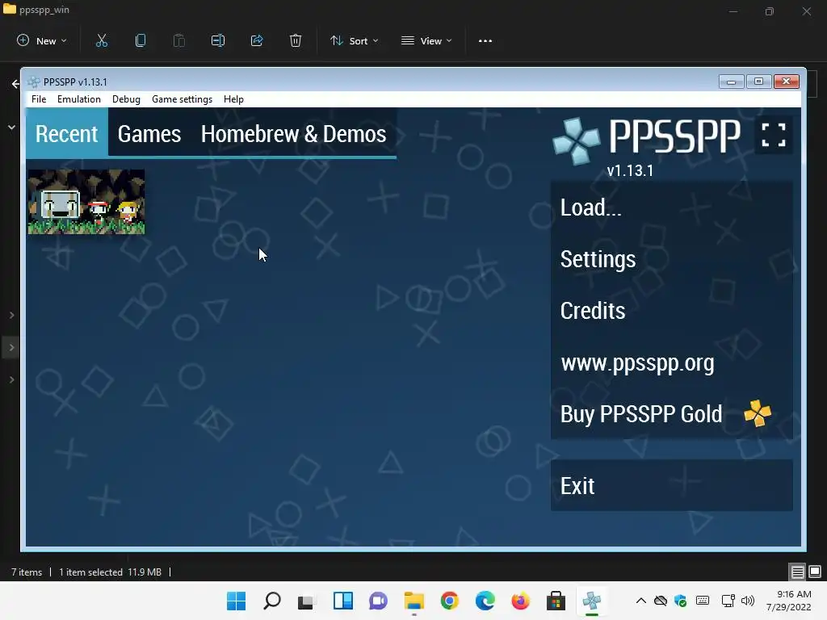Viewport: 827px width, 620px height.
Task: Click the Paste icon in Explorer toolbar
Action: tap(178, 40)
